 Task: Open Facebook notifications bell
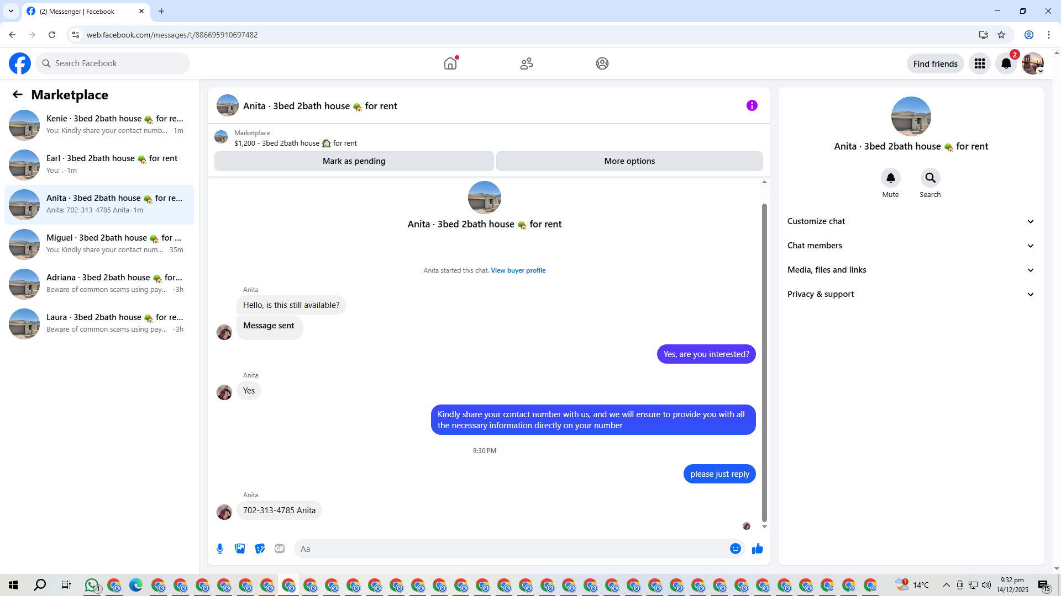(x=1006, y=63)
